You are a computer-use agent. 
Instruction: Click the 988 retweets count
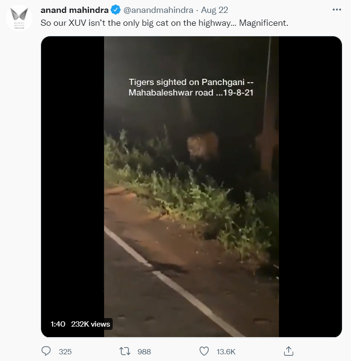(x=144, y=351)
